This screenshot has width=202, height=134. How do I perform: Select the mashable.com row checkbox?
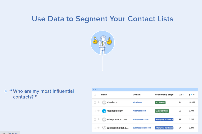tap(95, 111)
